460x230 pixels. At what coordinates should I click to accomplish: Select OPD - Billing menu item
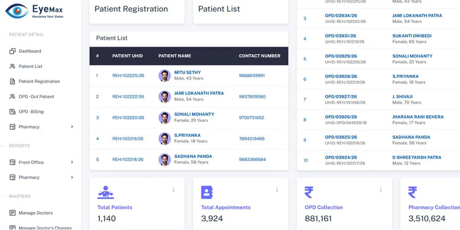(31, 112)
